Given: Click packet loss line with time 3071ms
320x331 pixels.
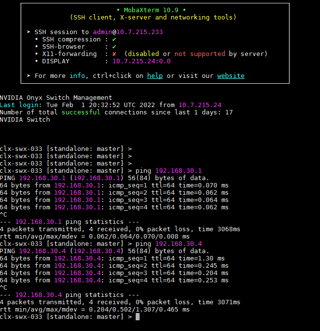Looking at the screenshot, I should (120, 302).
